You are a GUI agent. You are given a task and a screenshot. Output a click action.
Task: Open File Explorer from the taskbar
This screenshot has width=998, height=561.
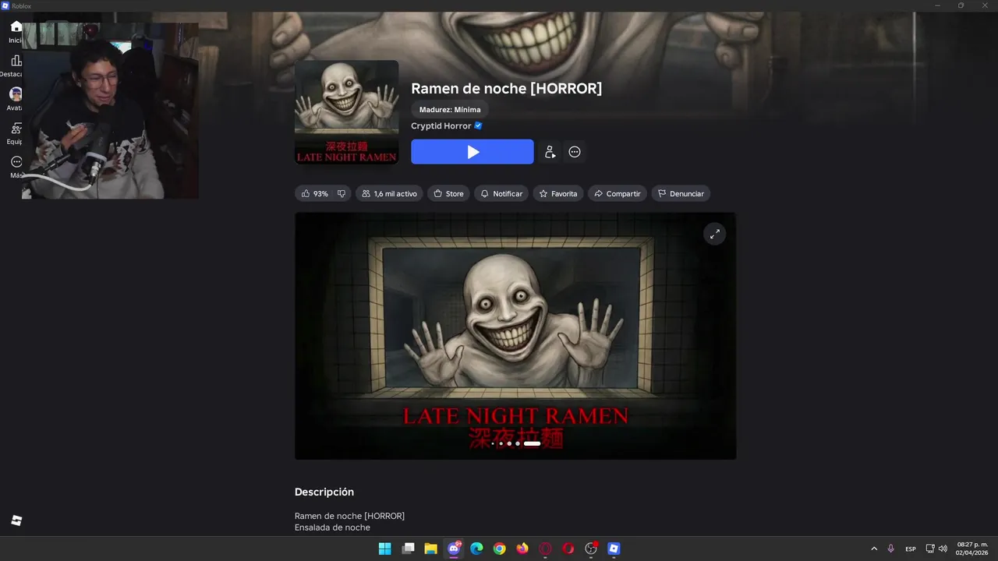click(x=430, y=549)
